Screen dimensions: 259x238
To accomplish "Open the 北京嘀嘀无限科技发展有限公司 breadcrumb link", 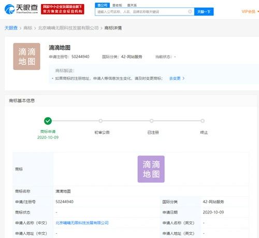I will pos(68,28).
